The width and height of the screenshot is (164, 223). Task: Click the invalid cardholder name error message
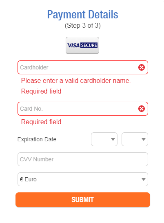click(x=76, y=81)
